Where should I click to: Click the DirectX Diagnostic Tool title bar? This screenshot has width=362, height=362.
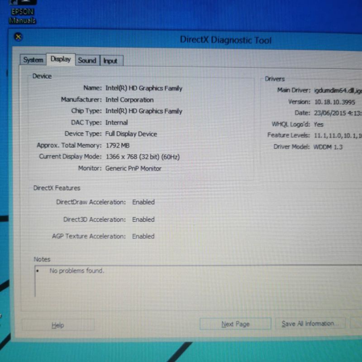pyautogui.click(x=225, y=40)
